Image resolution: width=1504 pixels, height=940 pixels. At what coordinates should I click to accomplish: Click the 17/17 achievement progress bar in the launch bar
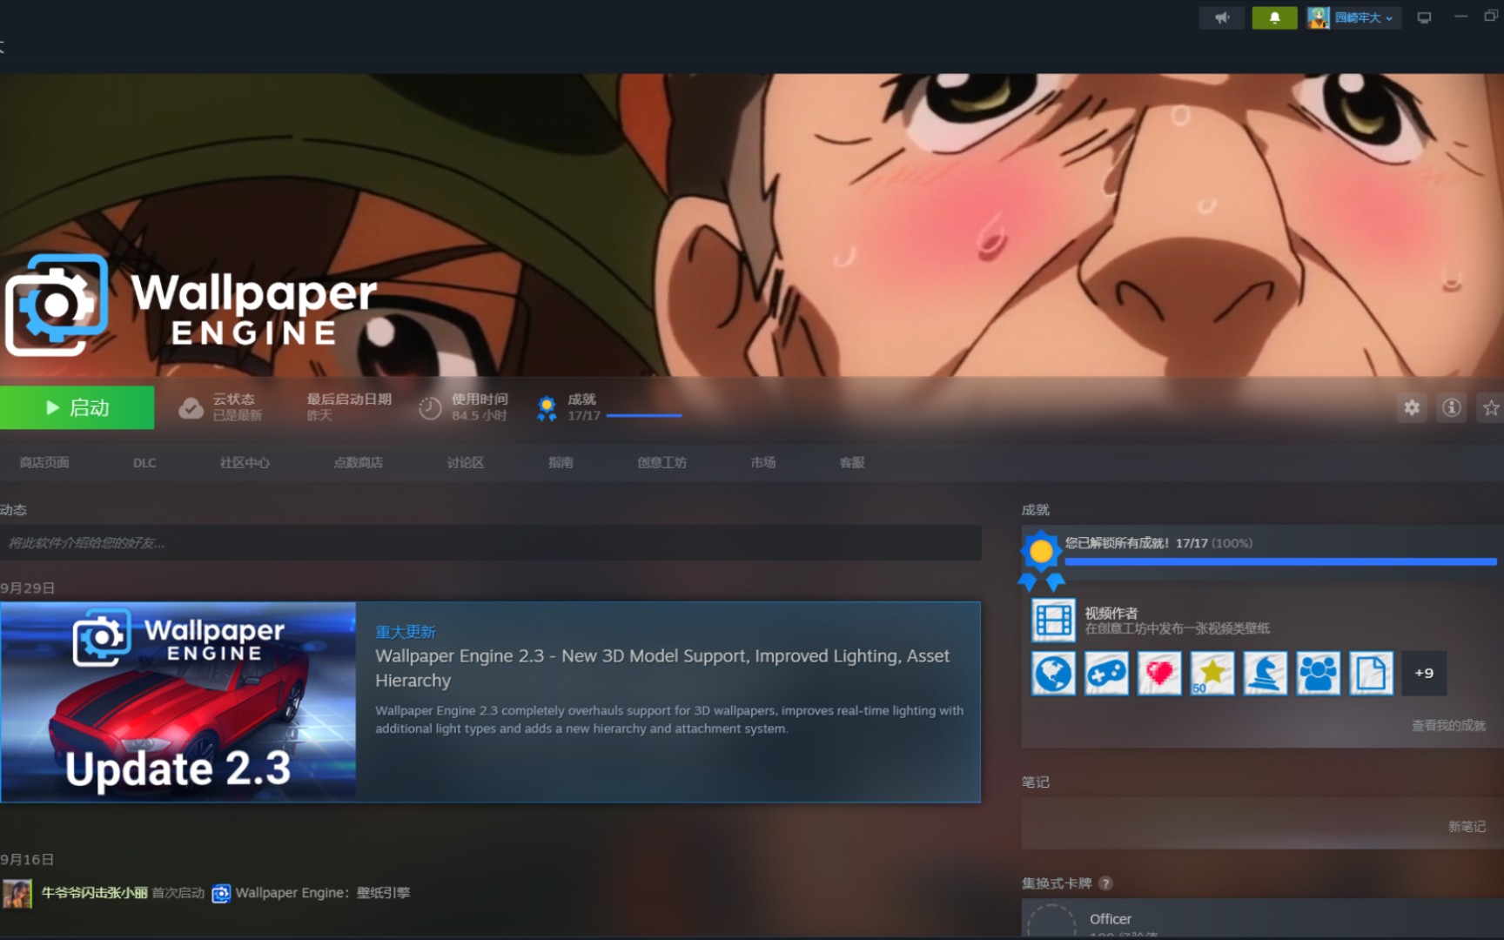[x=644, y=416]
